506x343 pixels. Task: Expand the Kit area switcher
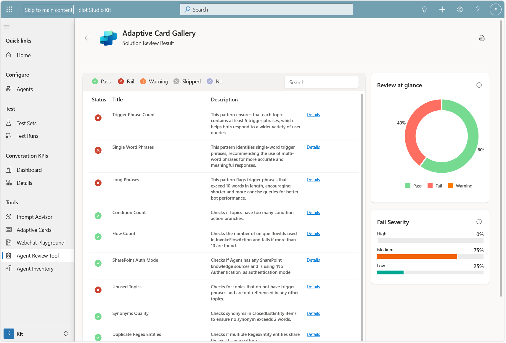point(66,334)
